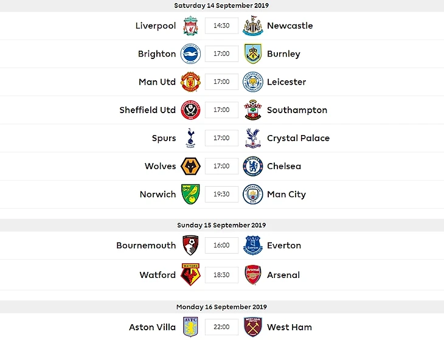This screenshot has width=444, height=340.
Task: Open the 14:30 Liverpool kickoff time box
Action: (x=221, y=26)
